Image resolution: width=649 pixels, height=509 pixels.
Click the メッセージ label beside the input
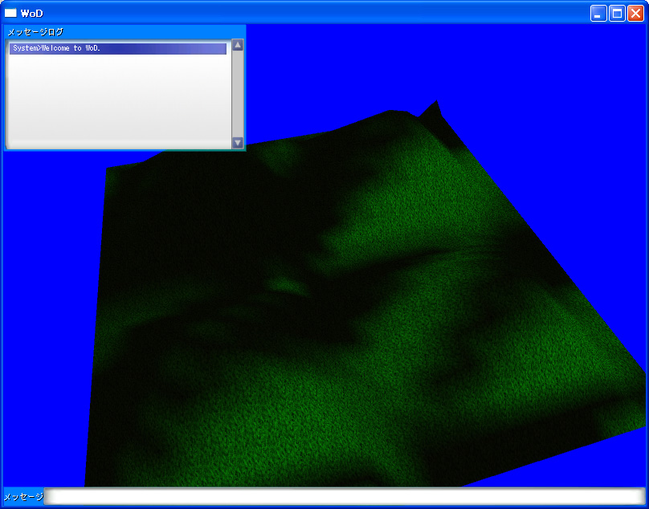23,498
